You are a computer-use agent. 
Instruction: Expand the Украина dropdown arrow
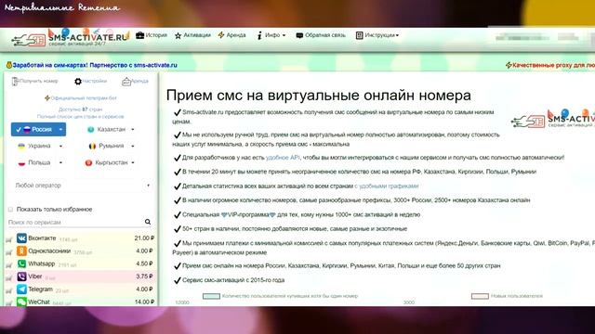[x=60, y=147]
